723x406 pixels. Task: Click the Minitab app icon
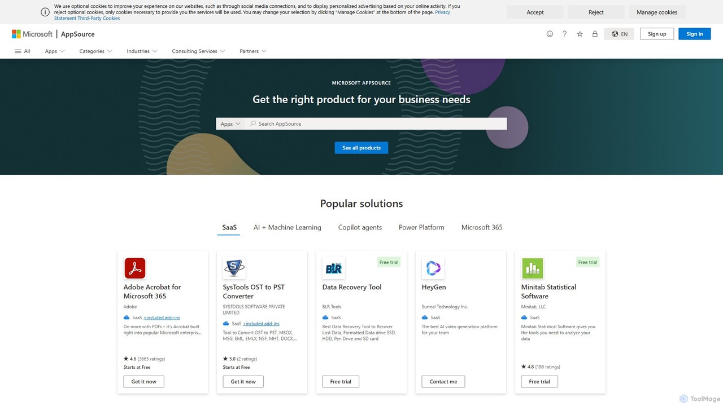click(x=532, y=268)
